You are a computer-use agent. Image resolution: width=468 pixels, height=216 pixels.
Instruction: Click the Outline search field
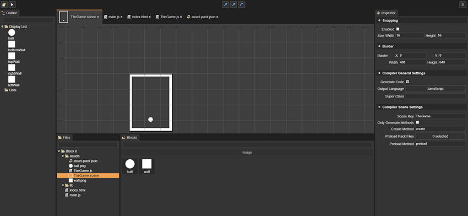(28, 20)
